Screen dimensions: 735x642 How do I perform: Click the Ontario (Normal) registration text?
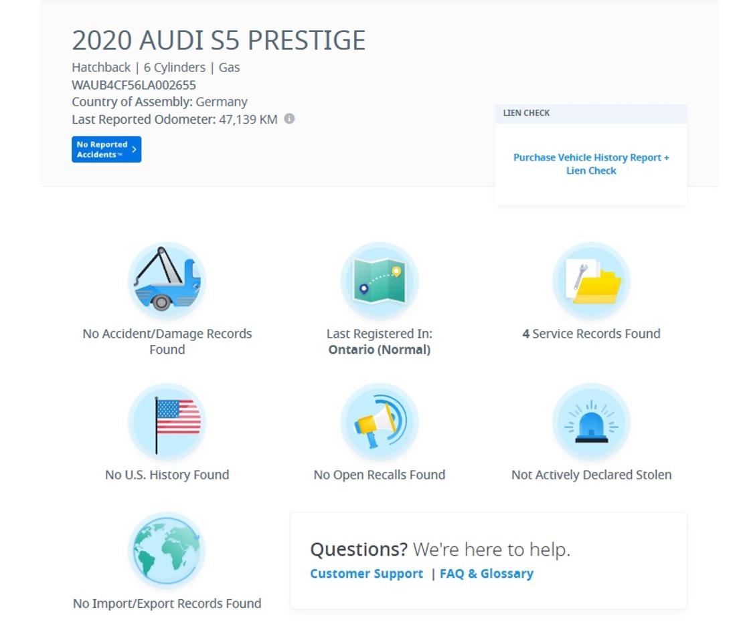point(380,350)
